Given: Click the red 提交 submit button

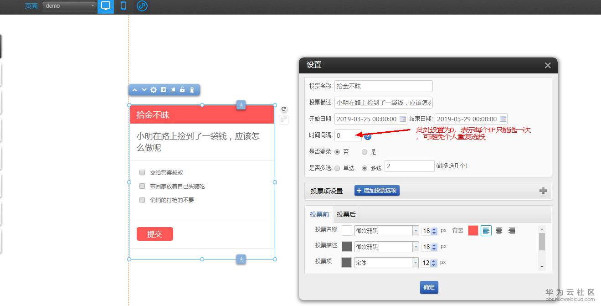Looking at the screenshot, I should (x=154, y=234).
